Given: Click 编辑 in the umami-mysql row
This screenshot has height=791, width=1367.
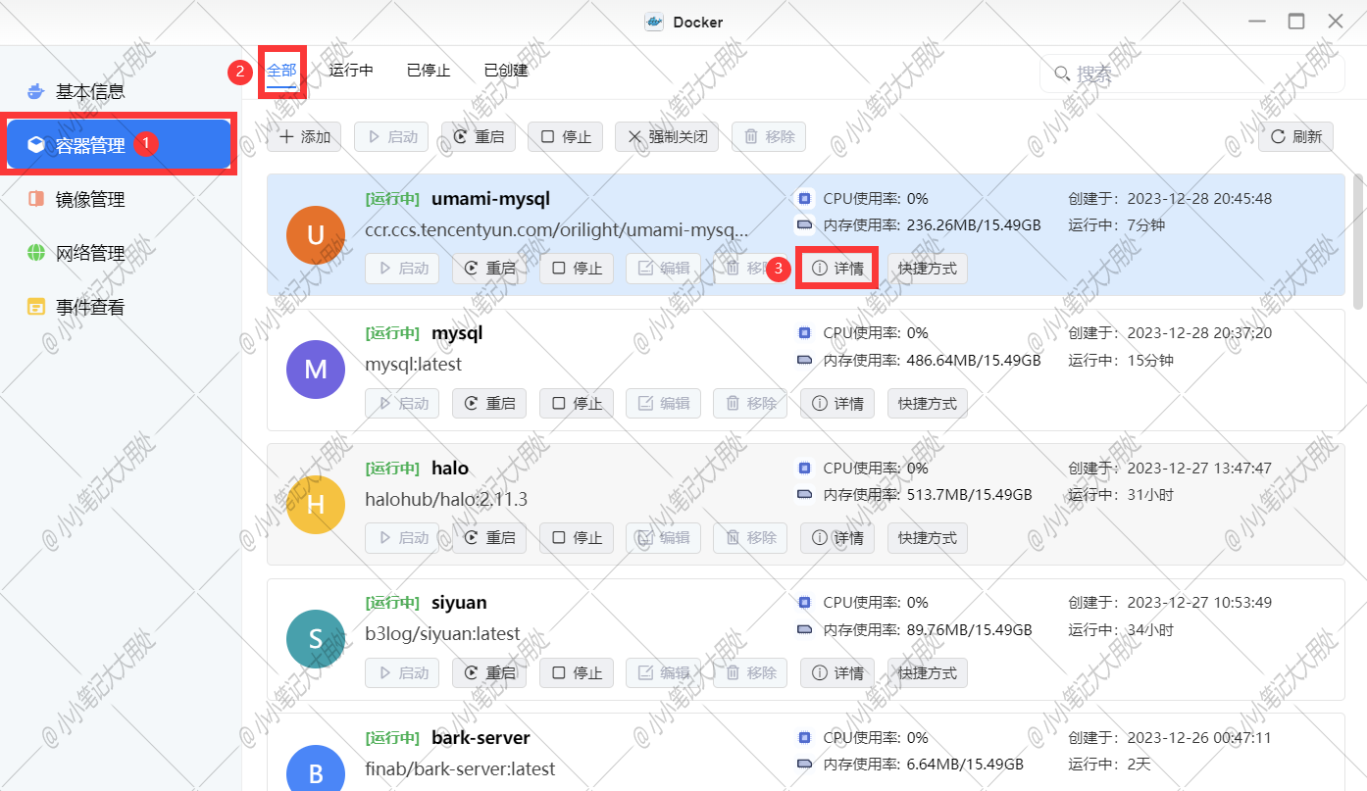Looking at the screenshot, I should tap(664, 269).
